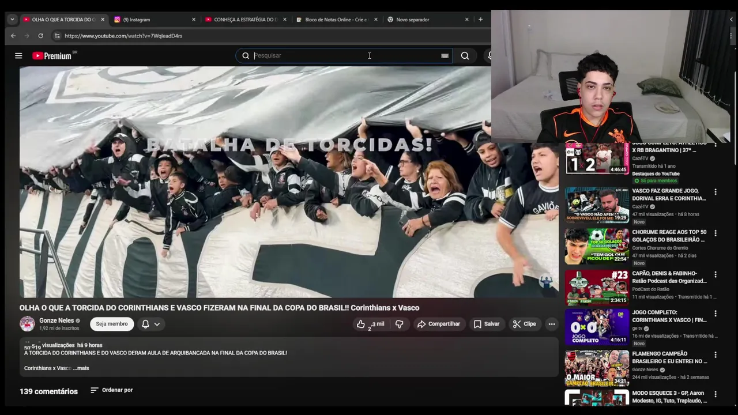This screenshot has height=415, width=738.
Task: Click the 139 comentários heading
Action: 48,391
